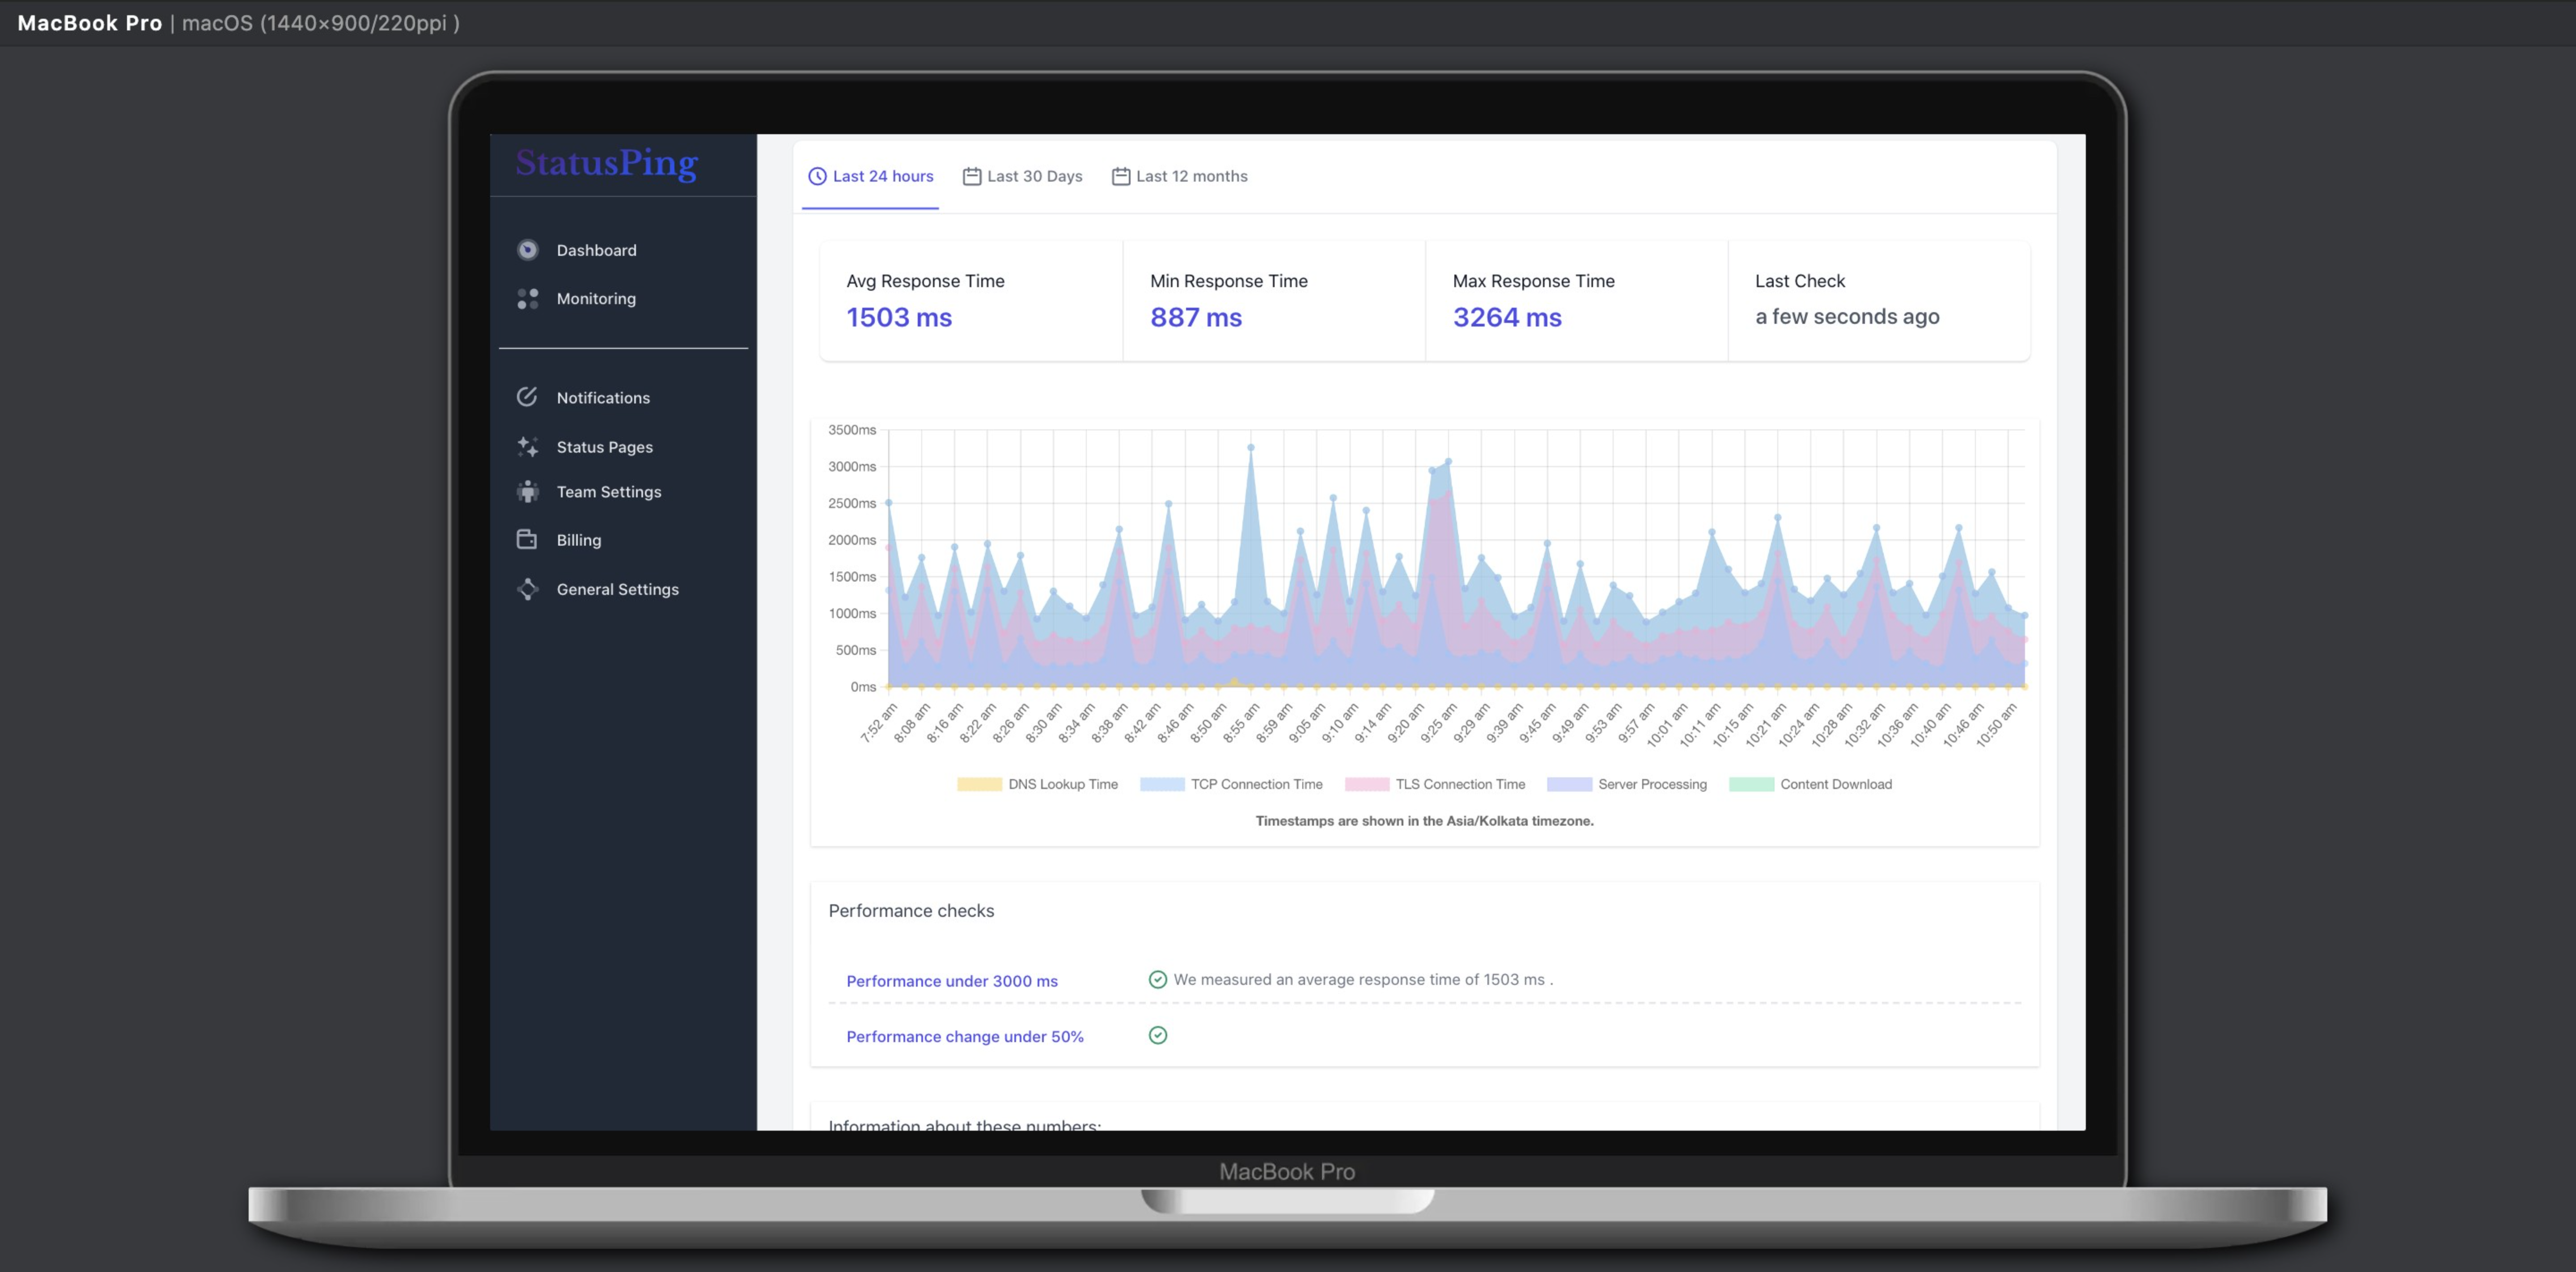Click the Billing wallet icon
This screenshot has width=2576, height=1272.
[x=527, y=539]
